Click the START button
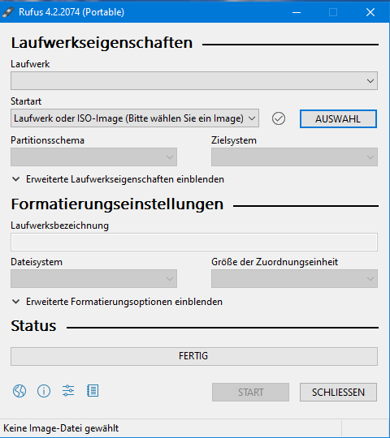 [250, 393]
